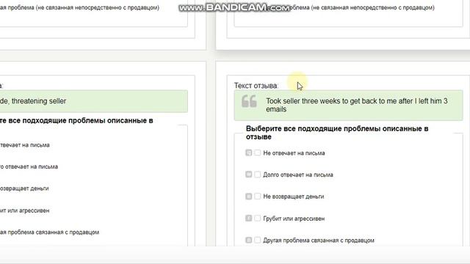Enable the 'Не возвращает деньги' checkbox in right card
The width and height of the screenshot is (470, 264).
(258, 197)
